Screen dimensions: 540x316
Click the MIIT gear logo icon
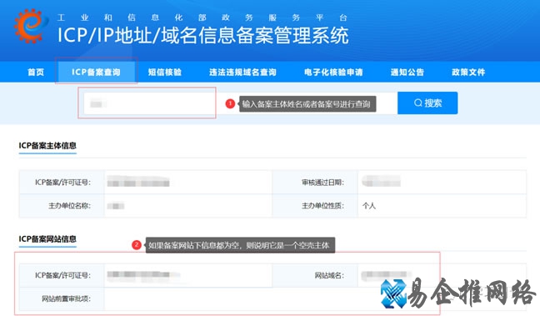pos(30,26)
